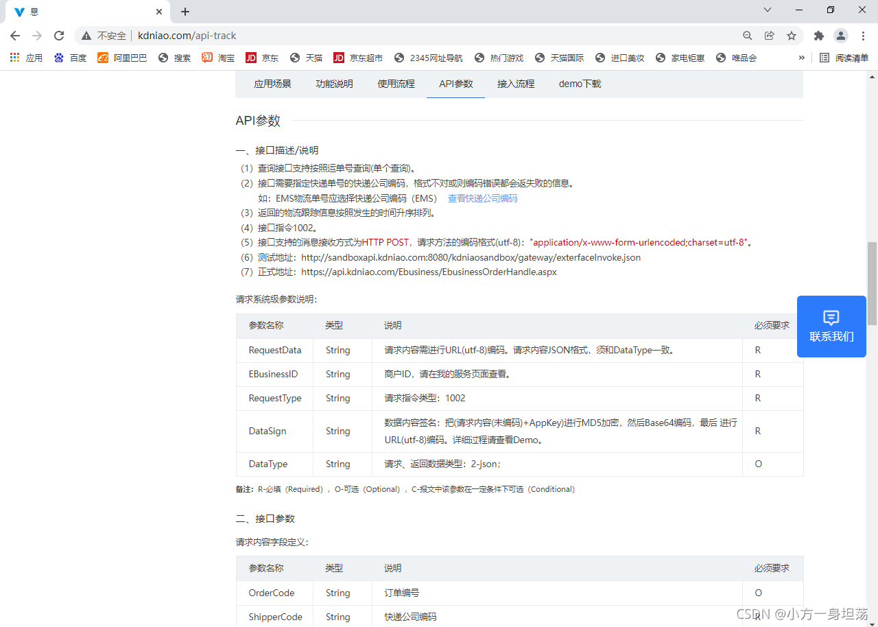The image size is (878, 627).
Task: Open the 热门游戏 bookmark
Action: pyautogui.click(x=499, y=58)
